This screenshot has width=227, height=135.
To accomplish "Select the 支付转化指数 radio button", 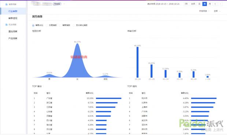I will pos(74,26).
